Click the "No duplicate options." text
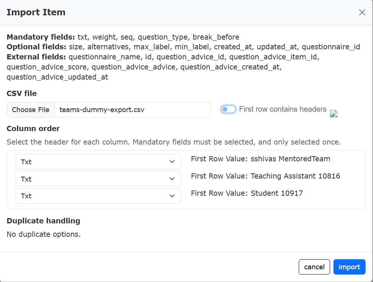Screen dimensions: 373x282 (44, 235)
